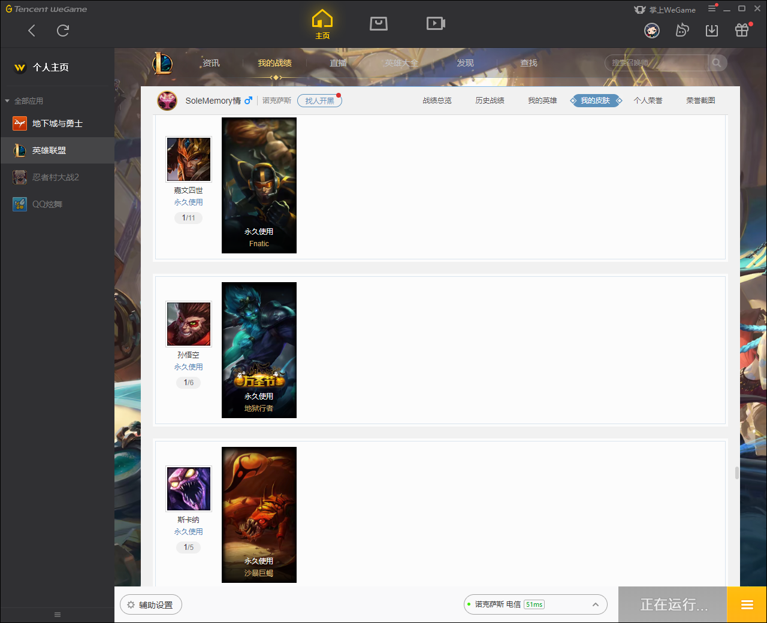
Task: Click the 地狱行者 skin card
Action: point(259,350)
